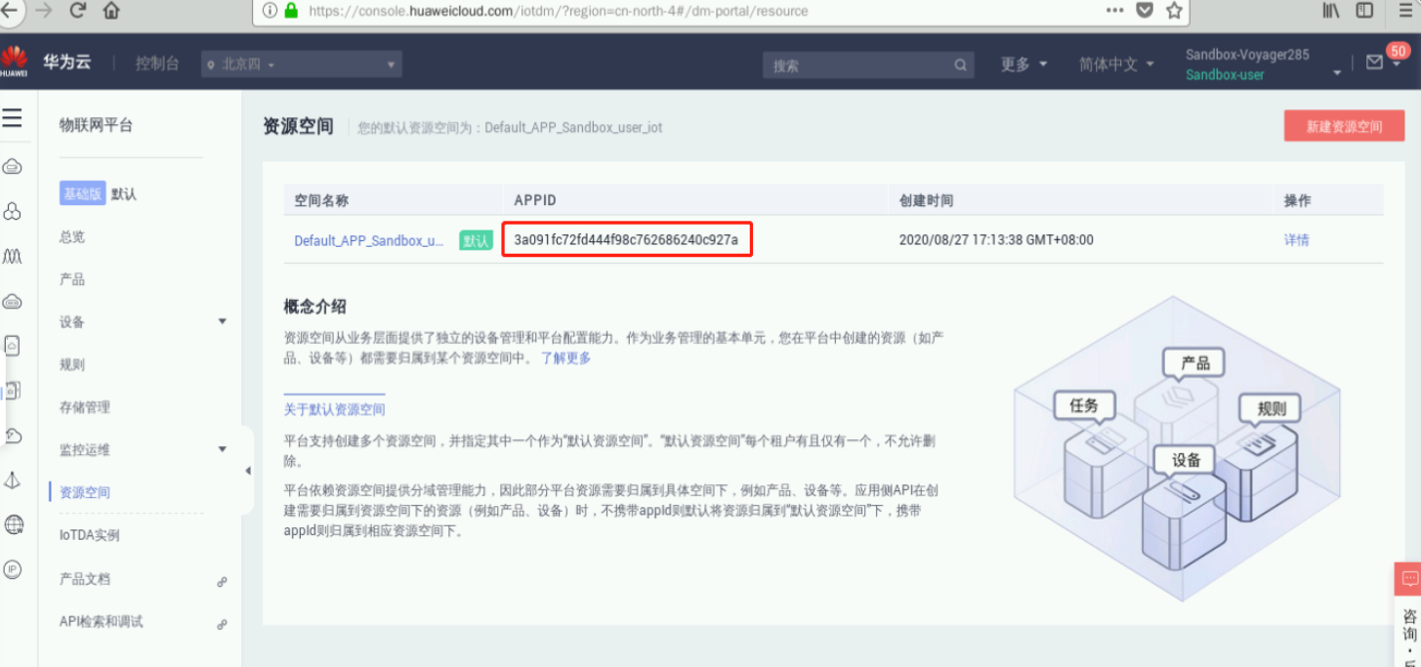
Task: Click the 新建资源空间 button
Action: (x=1344, y=126)
